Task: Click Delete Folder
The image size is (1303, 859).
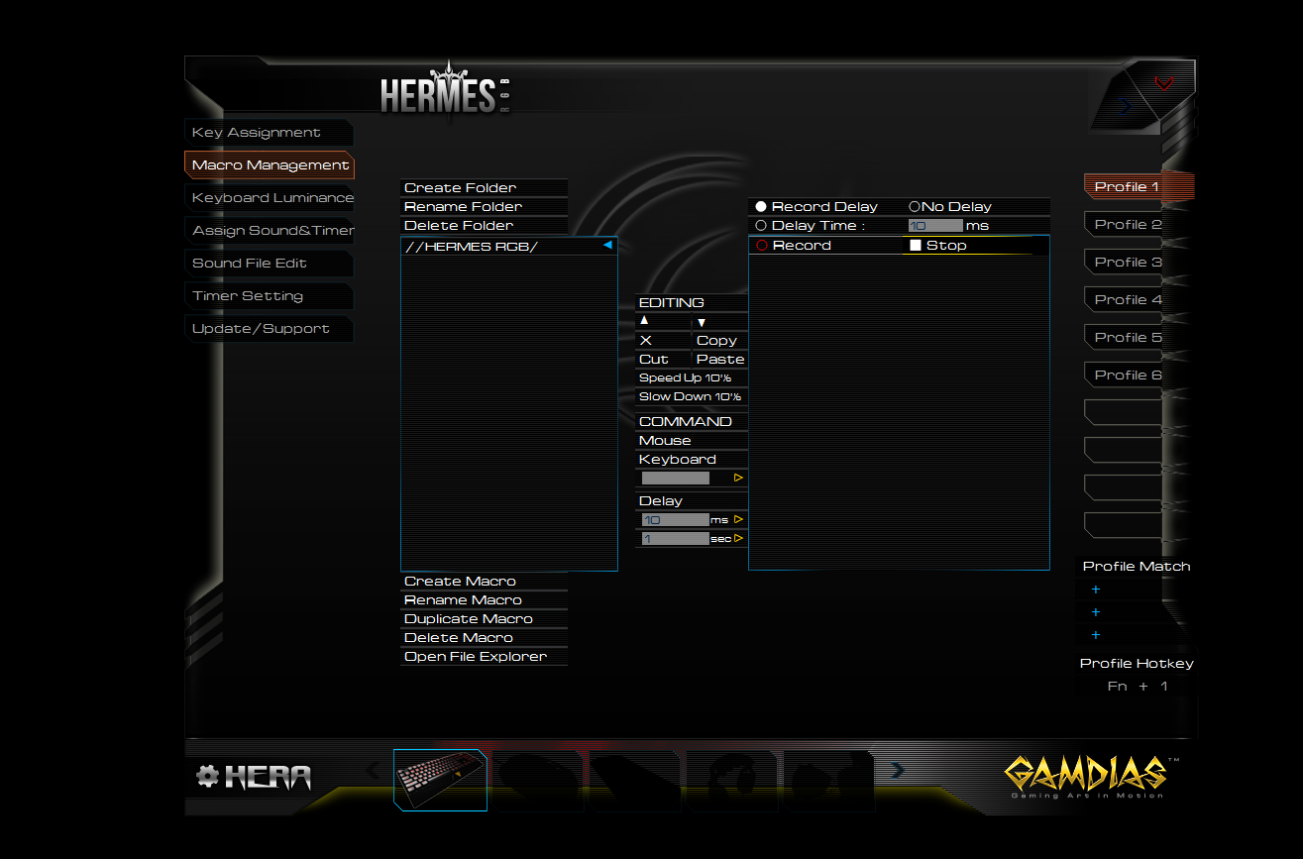Action: 484,225
